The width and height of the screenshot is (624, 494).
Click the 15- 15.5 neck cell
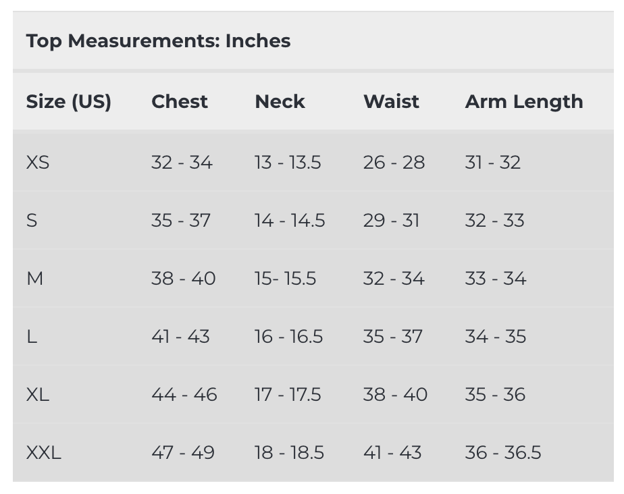pyautogui.click(x=285, y=279)
